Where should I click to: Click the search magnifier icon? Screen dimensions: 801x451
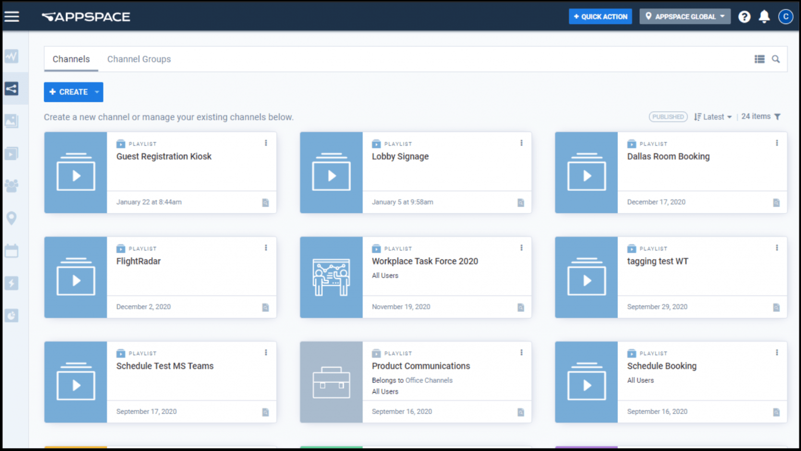pos(776,59)
